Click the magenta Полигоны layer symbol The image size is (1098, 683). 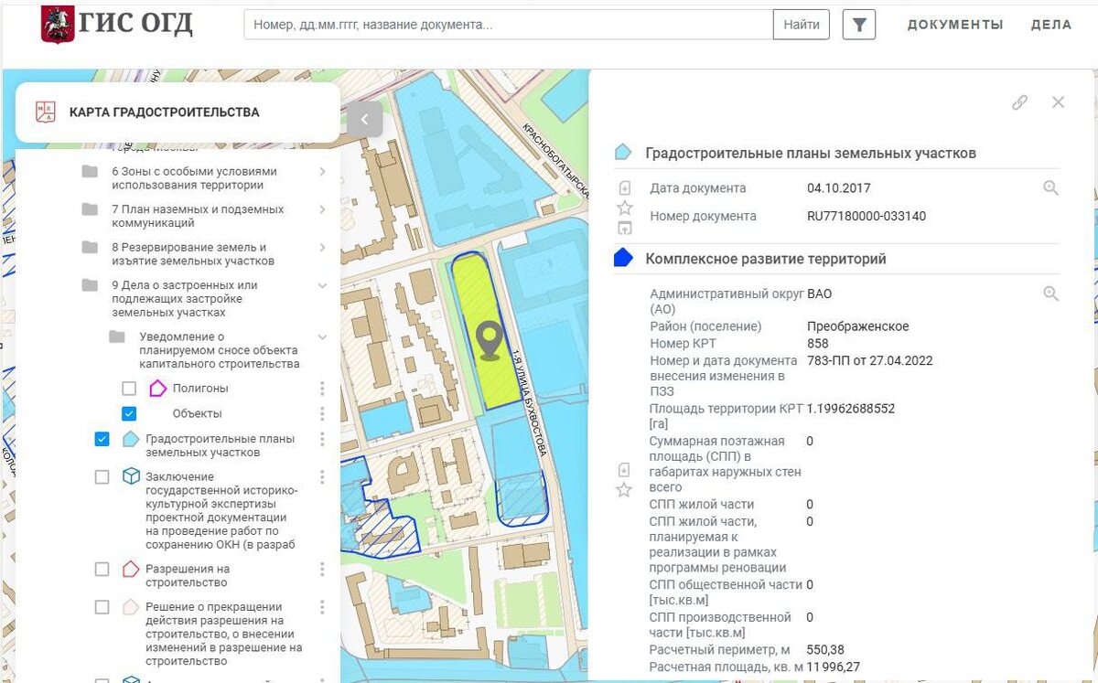(157, 389)
